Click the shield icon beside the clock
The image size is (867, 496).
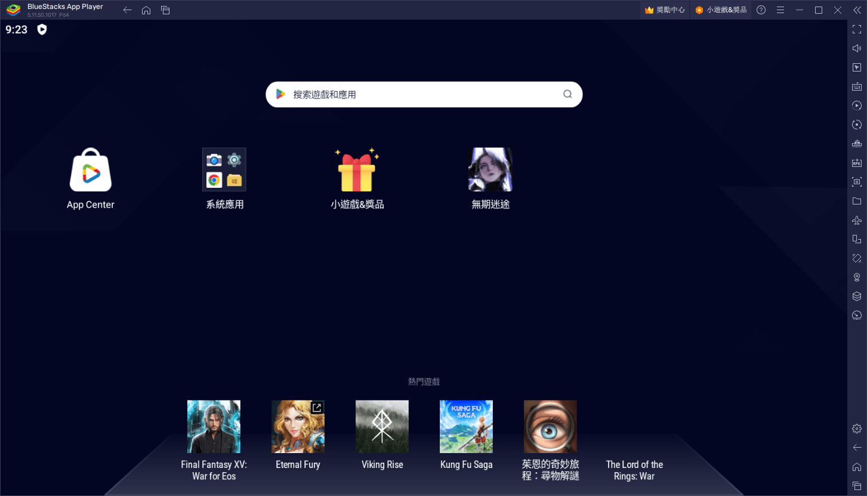click(x=42, y=29)
